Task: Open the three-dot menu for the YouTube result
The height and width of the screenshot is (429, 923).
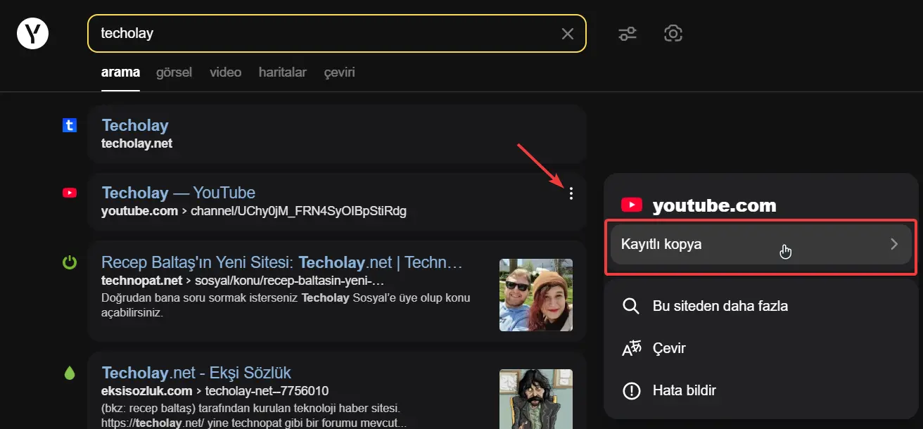Action: click(571, 193)
